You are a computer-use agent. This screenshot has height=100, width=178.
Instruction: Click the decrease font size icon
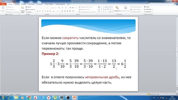pyautogui.click(x=56, y=8)
